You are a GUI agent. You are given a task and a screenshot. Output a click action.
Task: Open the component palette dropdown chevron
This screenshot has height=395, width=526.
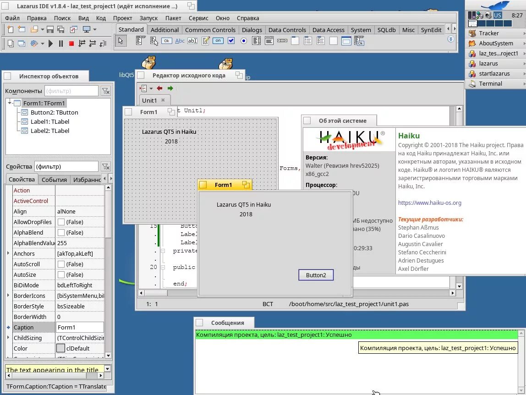[451, 39]
